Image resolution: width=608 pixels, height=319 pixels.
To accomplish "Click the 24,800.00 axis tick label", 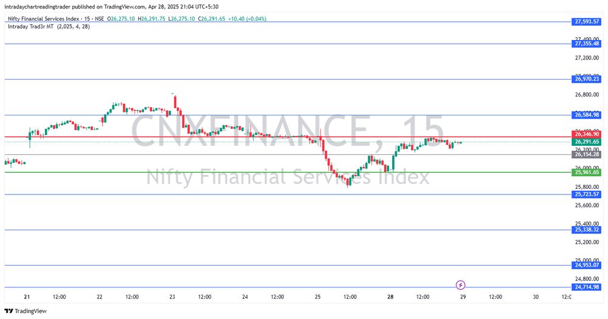I will (x=587, y=279).
